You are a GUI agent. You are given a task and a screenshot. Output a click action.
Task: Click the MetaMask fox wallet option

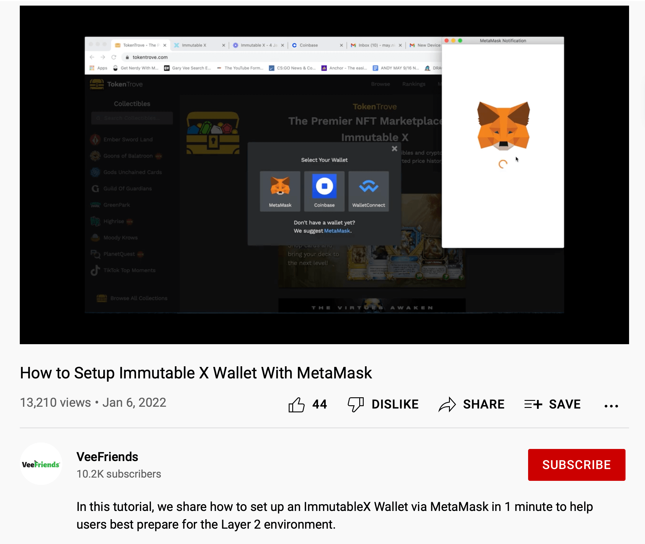(280, 191)
